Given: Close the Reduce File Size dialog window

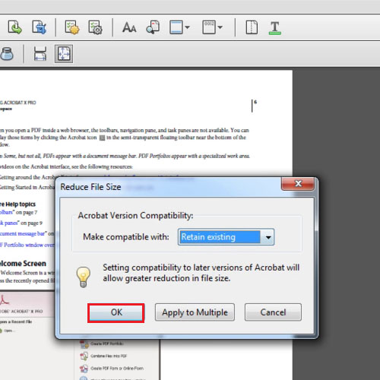Looking at the screenshot, I should [298, 183].
